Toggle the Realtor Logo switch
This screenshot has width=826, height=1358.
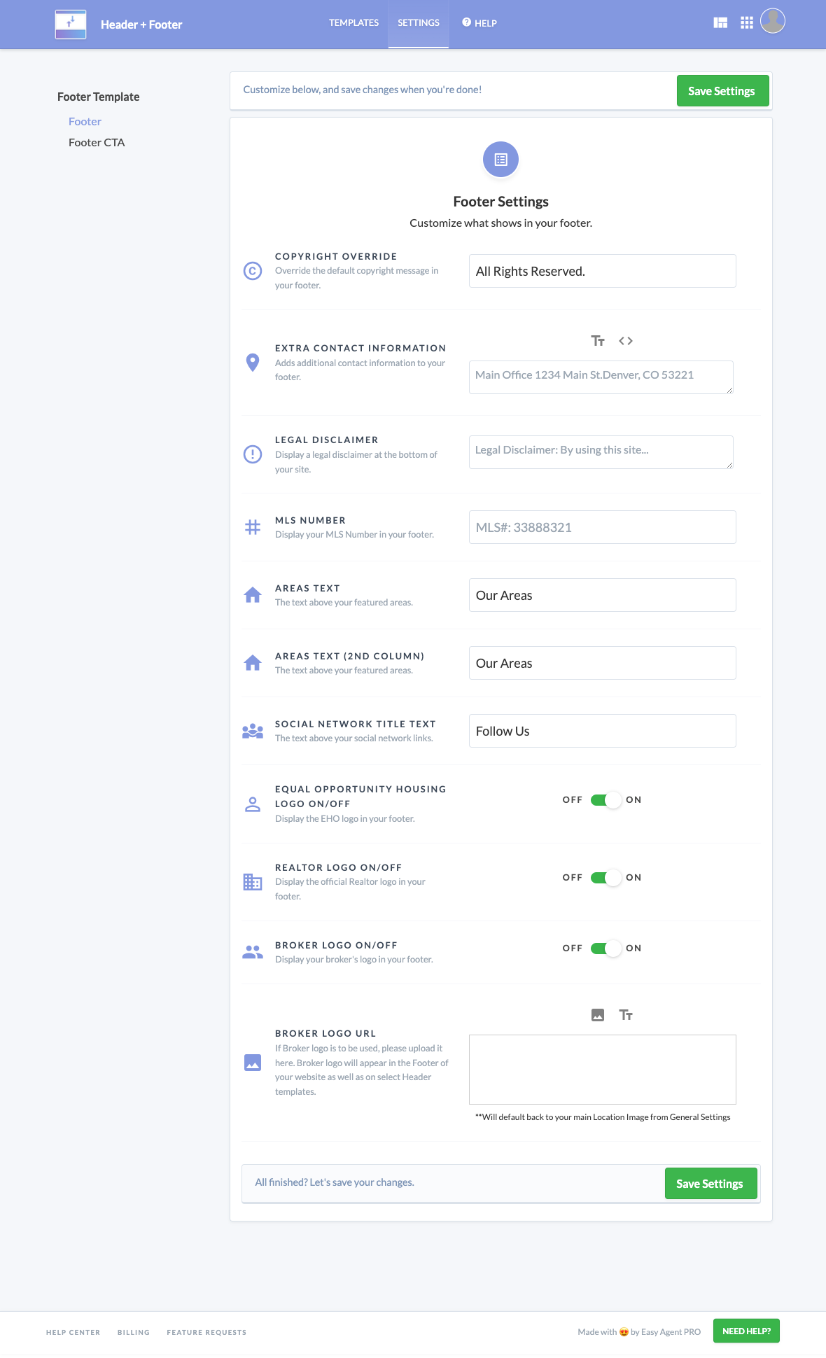pyautogui.click(x=605, y=878)
